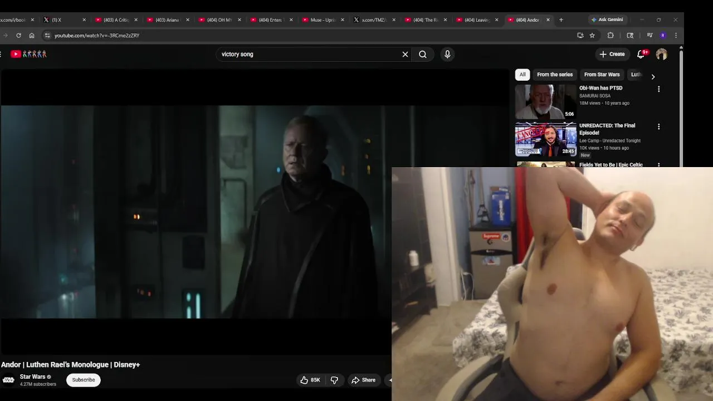Viewport: 713px width, 401px height.
Task: Open the media controls icon in toolbar
Action: (649, 35)
